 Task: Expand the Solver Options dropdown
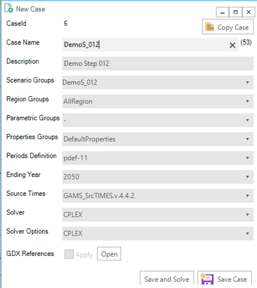(158, 233)
